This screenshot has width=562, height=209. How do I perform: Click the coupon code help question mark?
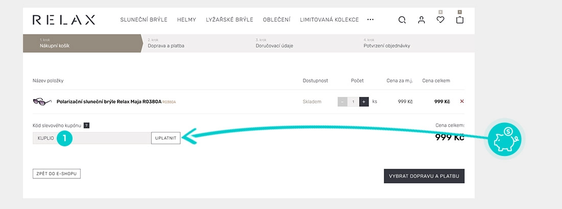86,125
